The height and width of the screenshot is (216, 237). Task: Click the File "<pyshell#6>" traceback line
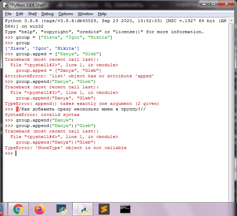pyautogui.click(x=64, y=137)
